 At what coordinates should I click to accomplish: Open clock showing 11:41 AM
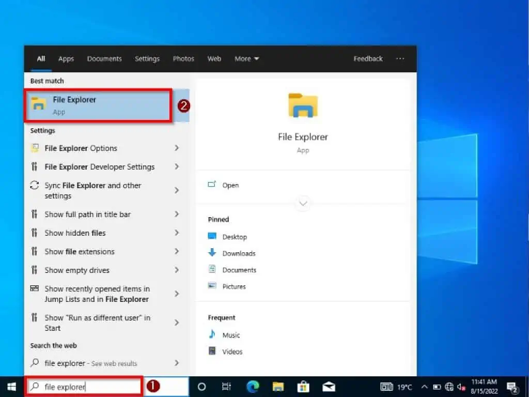click(484, 387)
